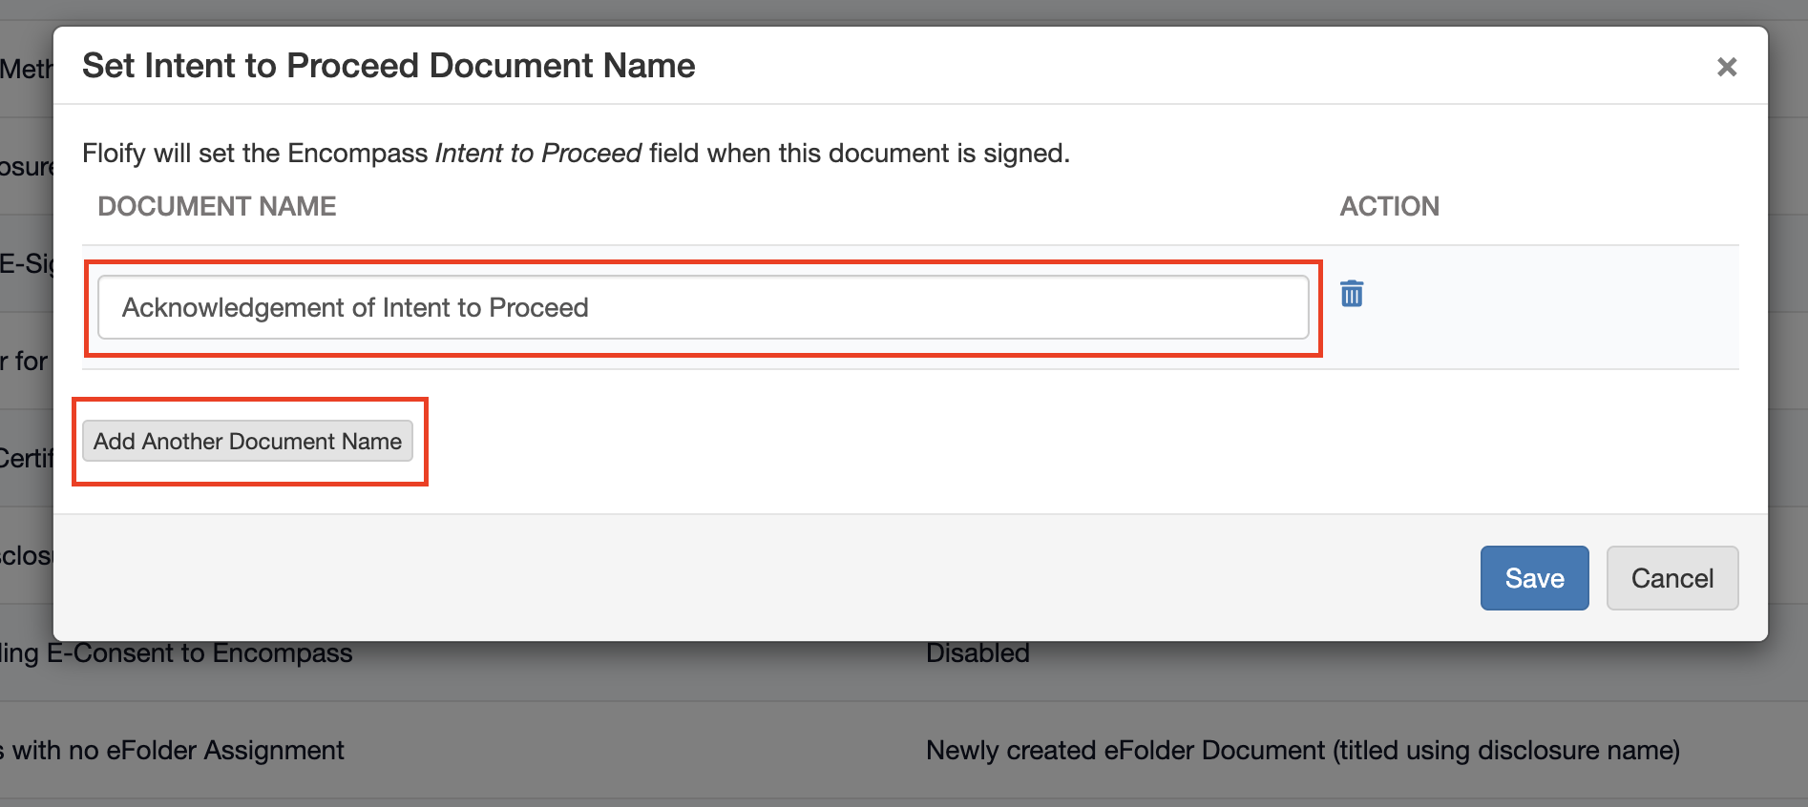Screen dimensions: 1808x807
Task: Cancel the document name dialog
Action: point(1671,578)
